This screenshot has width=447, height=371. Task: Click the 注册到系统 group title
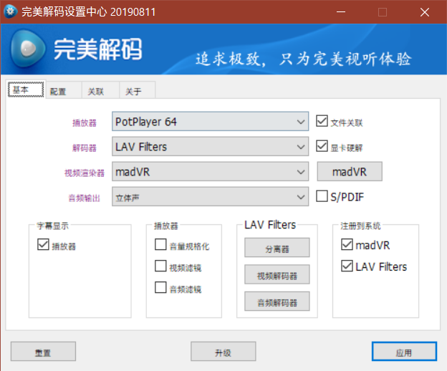360,226
